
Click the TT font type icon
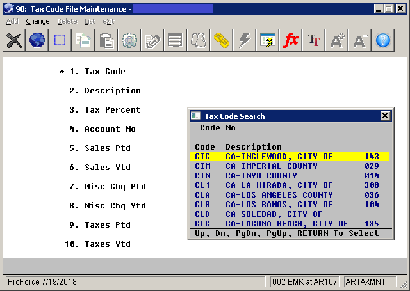point(313,40)
